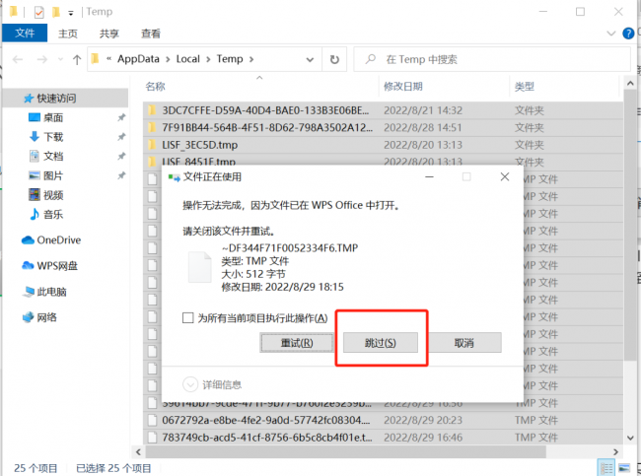Select folder 3DC7CFFE-D59A-40D4-BAE0-133B3E06BE...

(265, 110)
